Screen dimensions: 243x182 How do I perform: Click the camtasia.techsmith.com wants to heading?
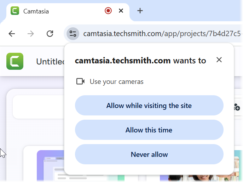point(140,61)
